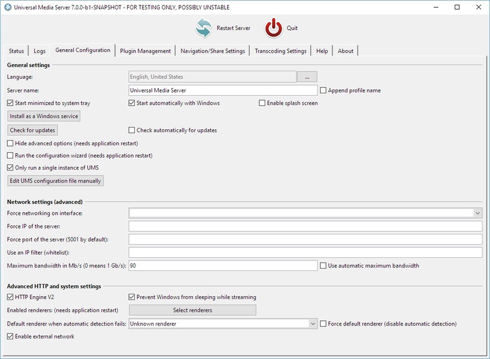Image resolution: width=490 pixels, height=359 pixels.
Task: Open language browse button with ellipsis
Action: coord(307,77)
